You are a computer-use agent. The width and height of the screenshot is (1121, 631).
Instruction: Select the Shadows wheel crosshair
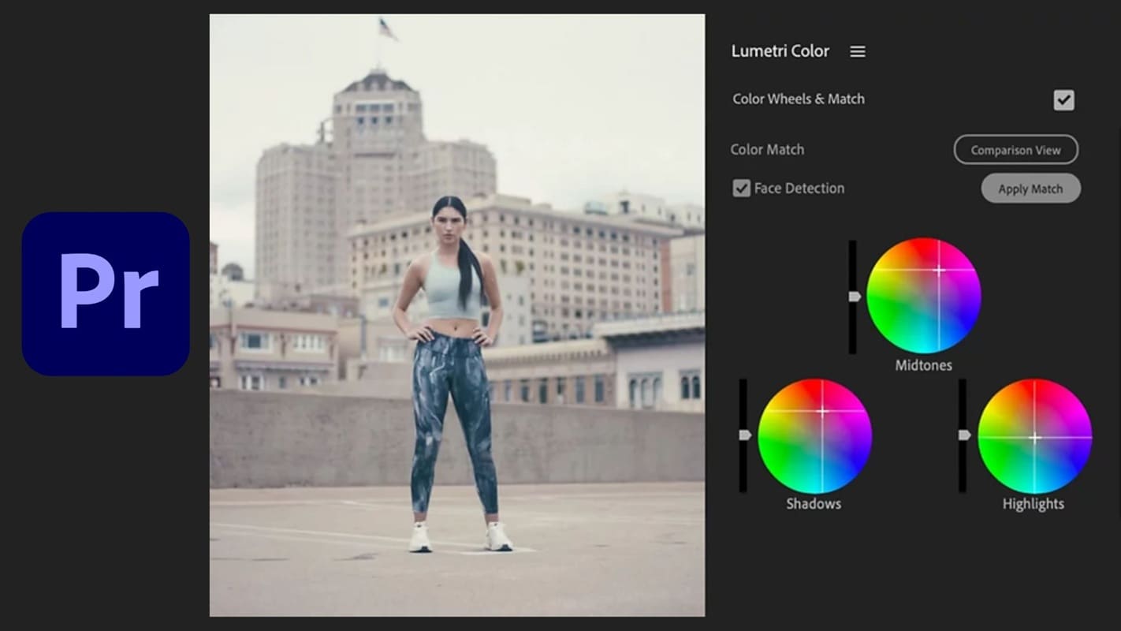[824, 411]
